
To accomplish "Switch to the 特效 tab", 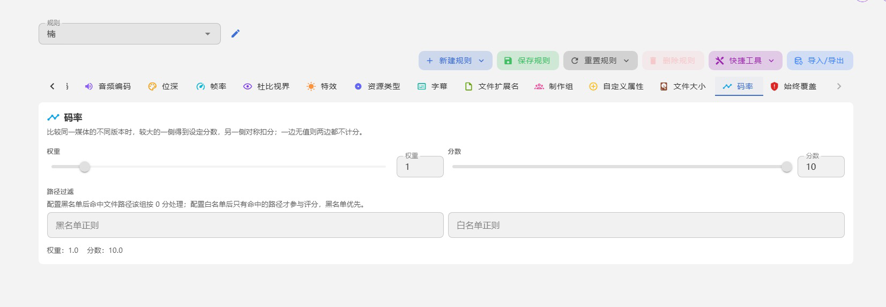I will coord(322,86).
